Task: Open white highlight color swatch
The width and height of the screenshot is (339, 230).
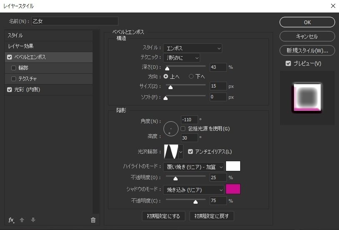Action: point(233,166)
